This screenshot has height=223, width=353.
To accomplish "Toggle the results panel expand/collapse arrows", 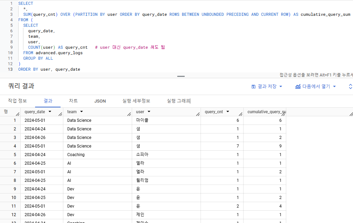I will coord(350,86).
